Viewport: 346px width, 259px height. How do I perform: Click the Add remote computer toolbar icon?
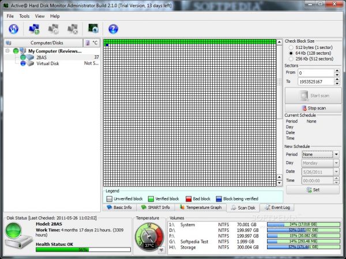[x=34, y=29]
